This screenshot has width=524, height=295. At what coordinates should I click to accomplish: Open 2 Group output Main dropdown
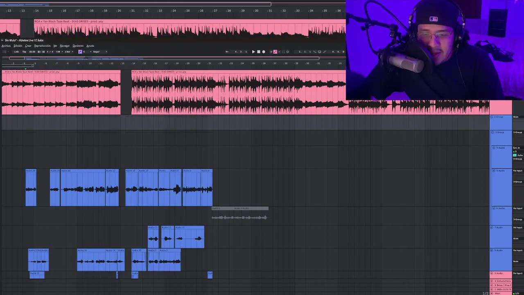(x=518, y=117)
